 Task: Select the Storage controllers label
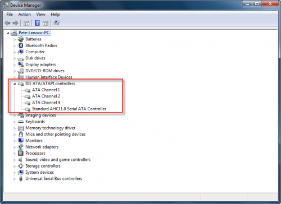(43, 166)
